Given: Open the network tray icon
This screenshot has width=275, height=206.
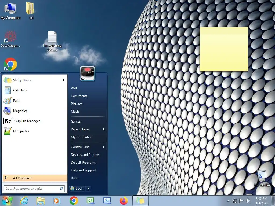Looking at the screenshot, I should (235, 201).
